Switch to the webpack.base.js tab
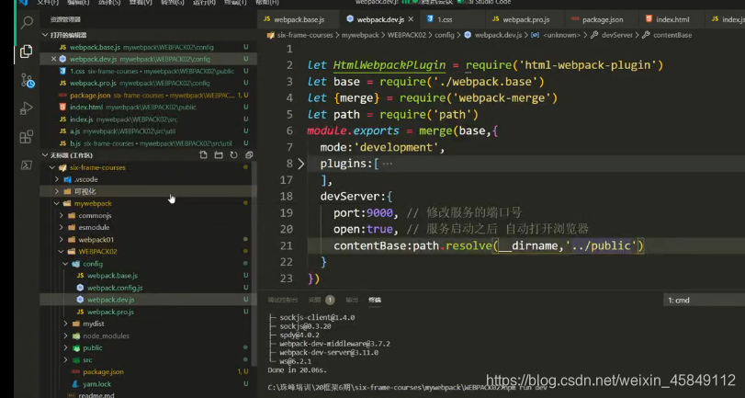 [299, 19]
